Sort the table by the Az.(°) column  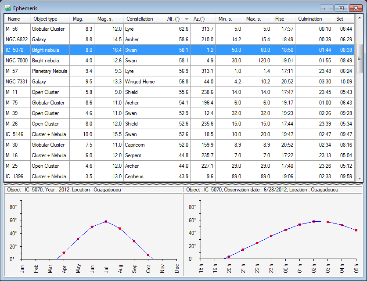[x=198, y=18]
